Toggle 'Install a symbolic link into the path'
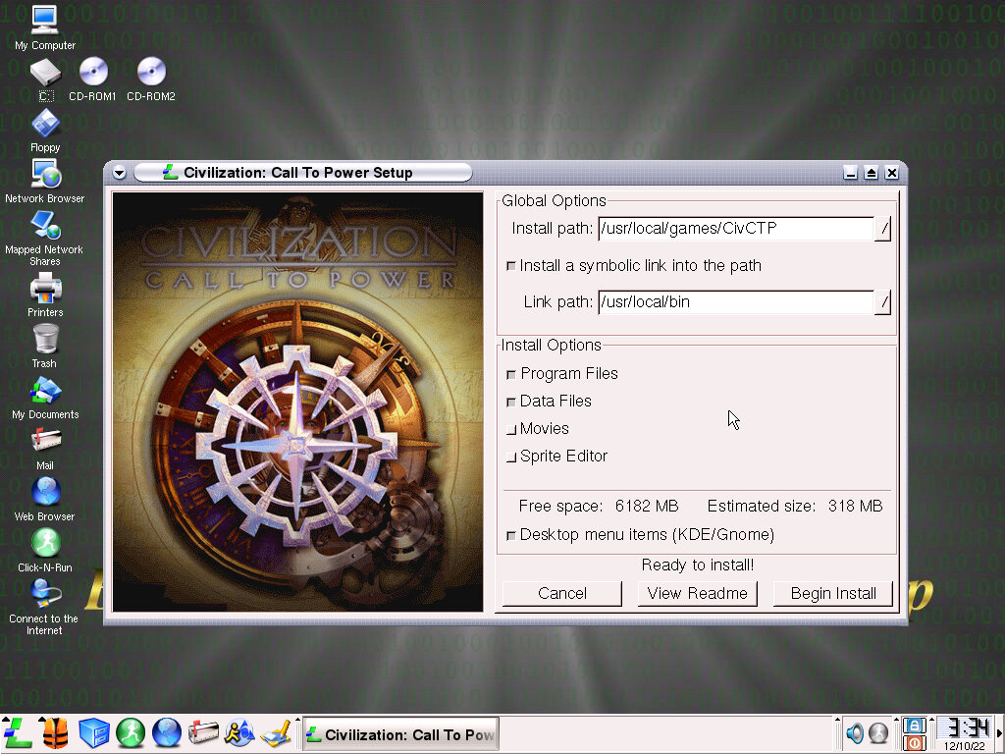 tap(511, 266)
